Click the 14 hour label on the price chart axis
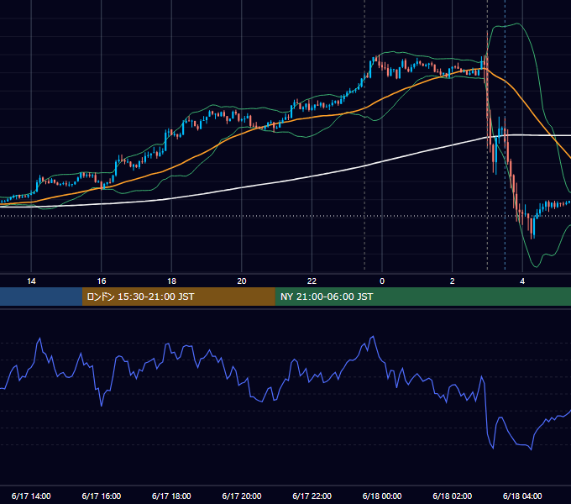The image size is (571, 504). point(31,281)
